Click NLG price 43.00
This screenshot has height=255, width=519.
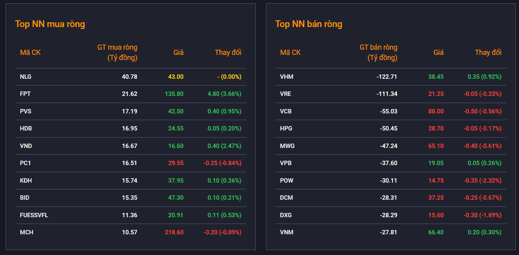click(x=176, y=77)
